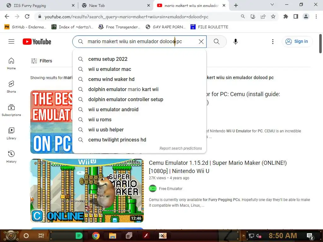Click the Free Emulator channel avatar
323x242 pixels.
click(x=153, y=188)
